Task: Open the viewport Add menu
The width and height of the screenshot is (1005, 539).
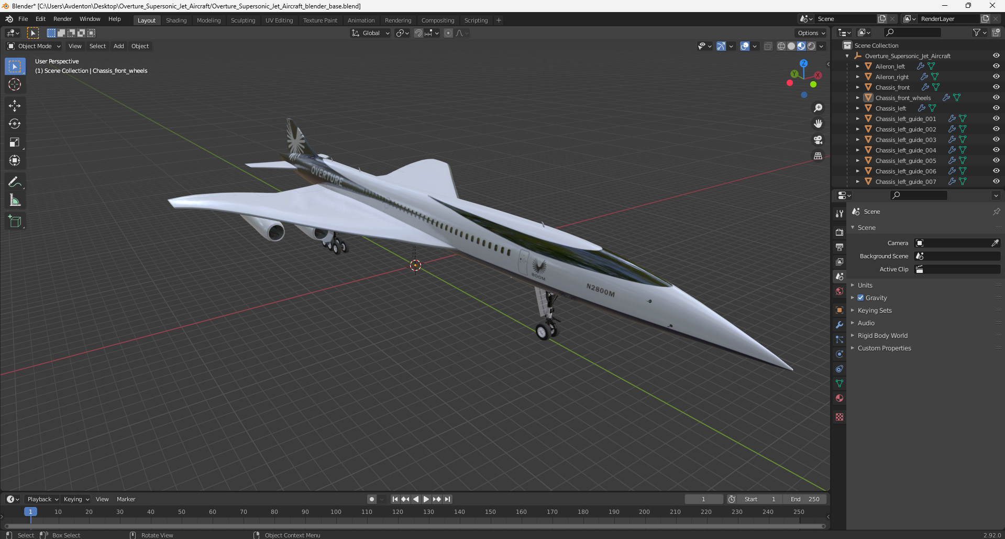Action: (119, 46)
